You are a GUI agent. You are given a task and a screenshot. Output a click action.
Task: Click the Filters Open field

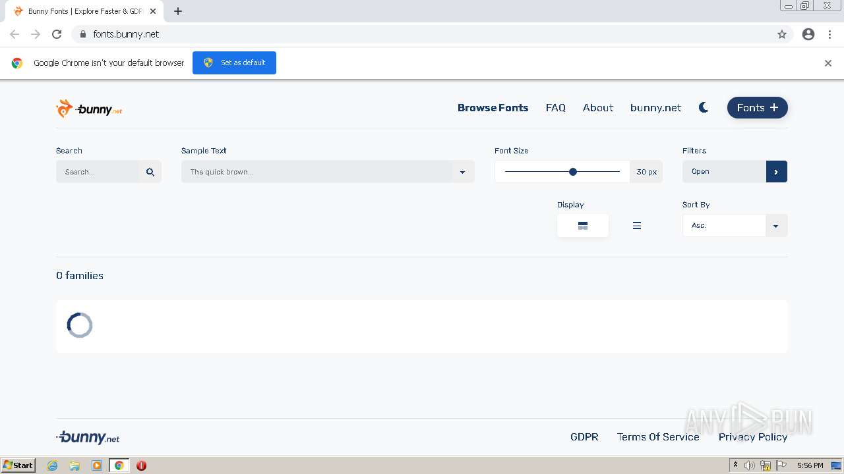coord(724,172)
